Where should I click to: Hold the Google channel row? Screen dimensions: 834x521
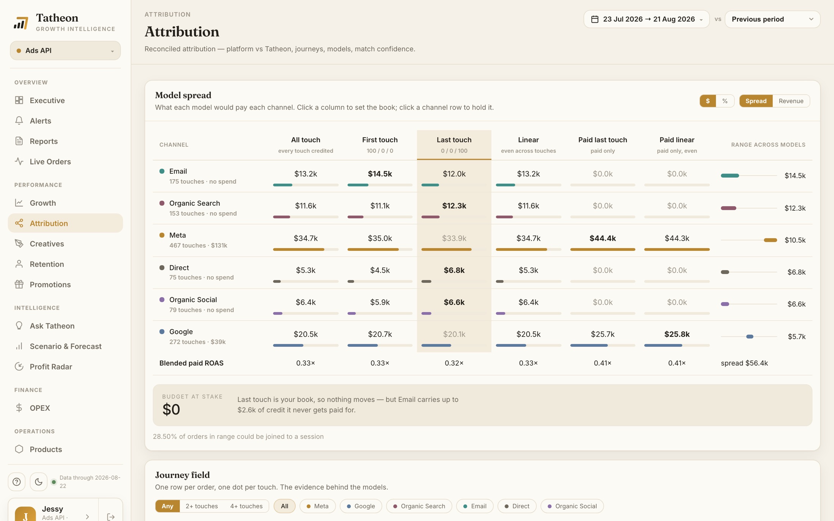(482, 336)
